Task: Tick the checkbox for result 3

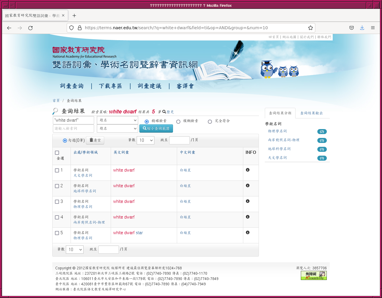Action: tap(57, 202)
